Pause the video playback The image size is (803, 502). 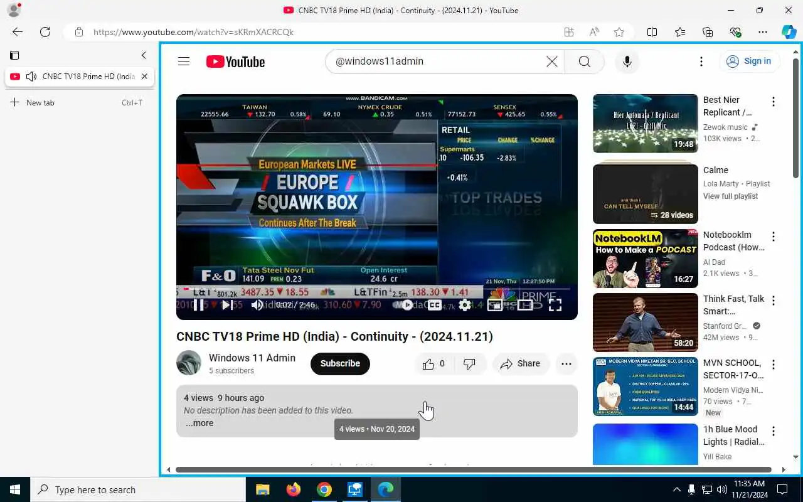tap(198, 305)
